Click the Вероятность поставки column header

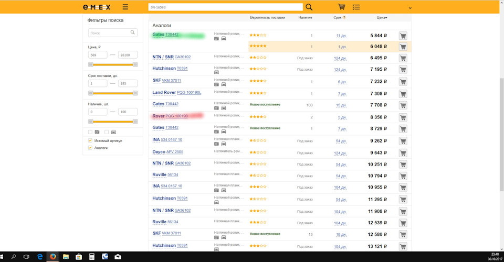(x=267, y=18)
